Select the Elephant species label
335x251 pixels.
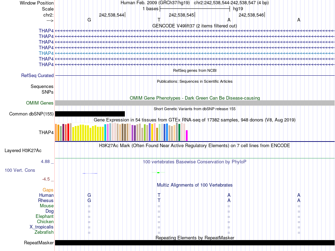pyautogui.click(x=44, y=217)
